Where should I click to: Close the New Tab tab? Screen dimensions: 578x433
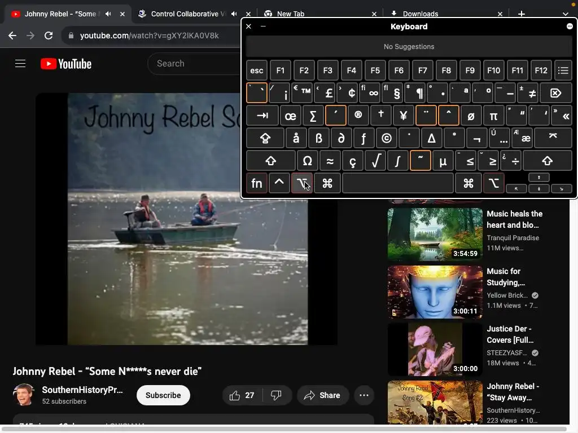pos(374,14)
